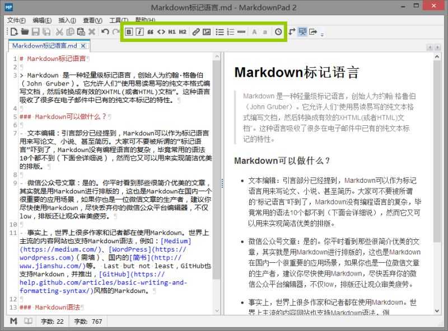Screen dimensions: 448x331
Task: Click the Markdown M icon in status bar
Action: pyautogui.click(x=13, y=321)
